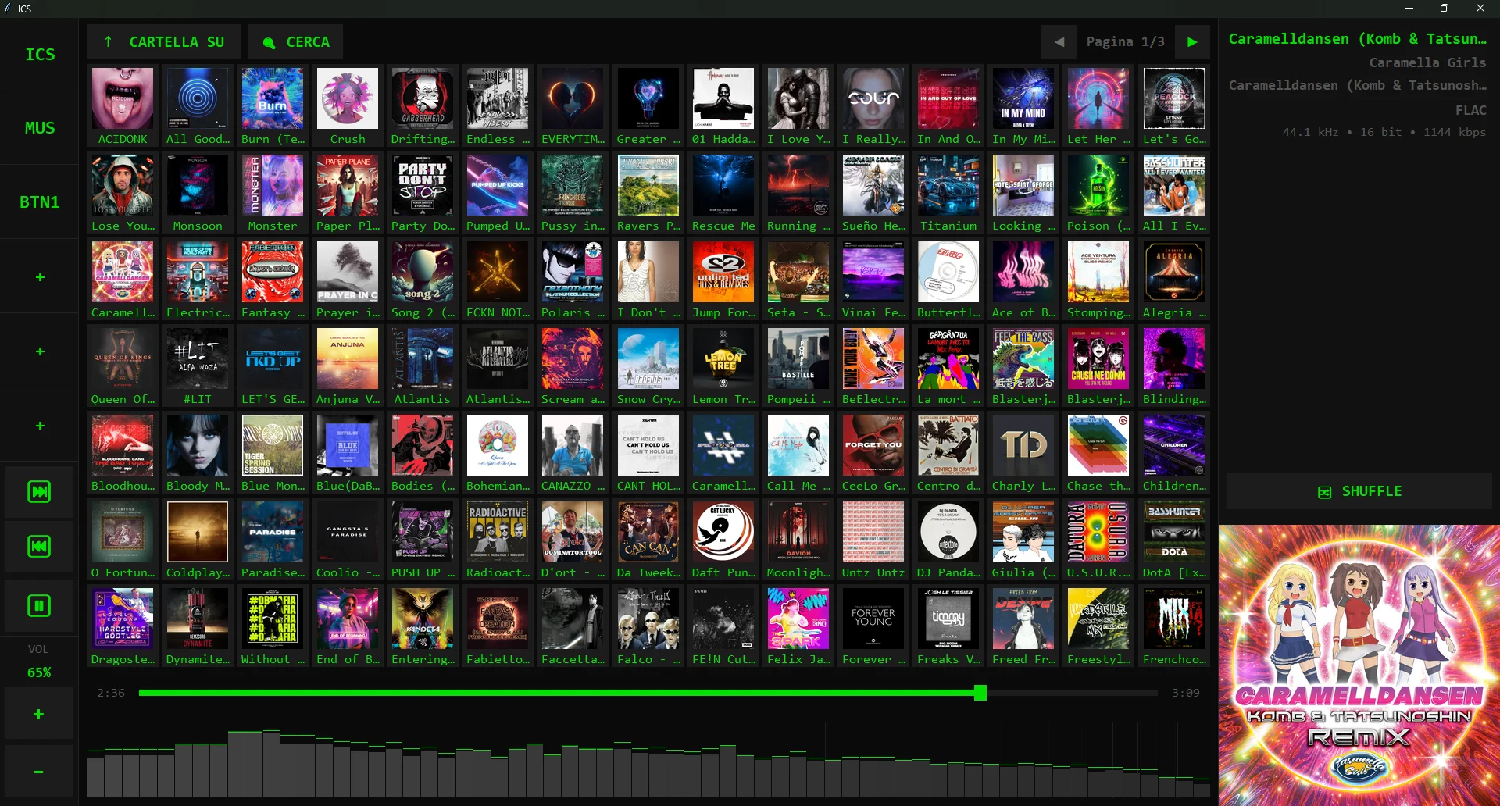Click the 'FLAC' format label
The image size is (1500, 806).
1470,110
